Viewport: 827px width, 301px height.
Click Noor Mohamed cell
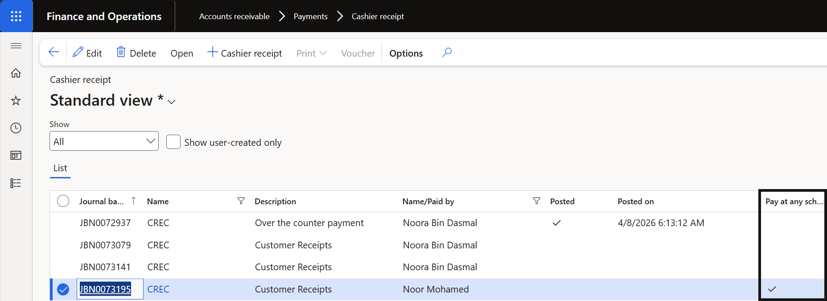[436, 289]
